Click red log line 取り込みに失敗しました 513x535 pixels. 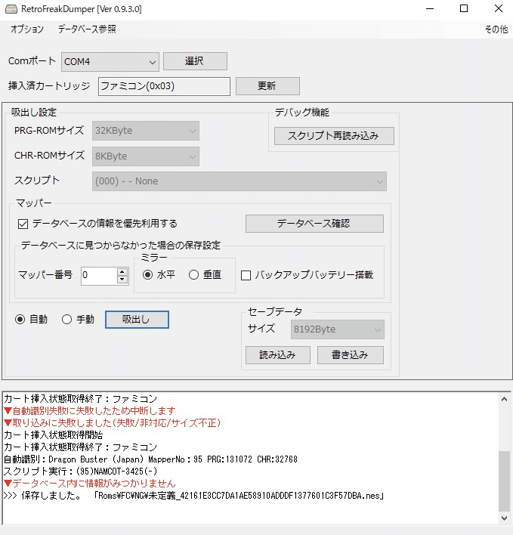pyautogui.click(x=113, y=423)
